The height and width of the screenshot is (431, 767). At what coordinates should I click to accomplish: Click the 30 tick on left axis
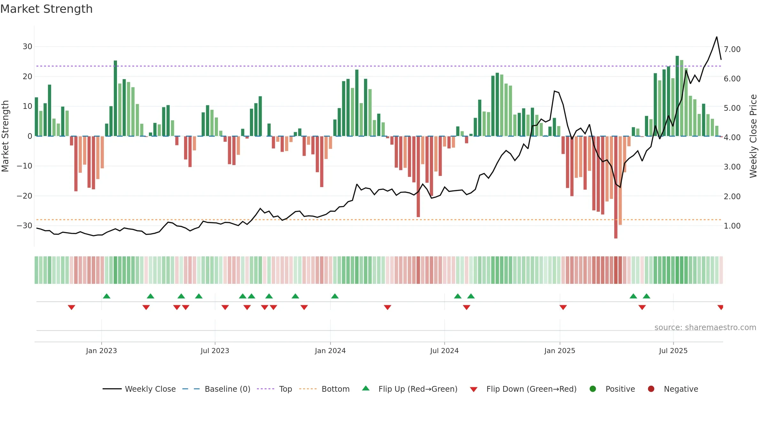27,47
